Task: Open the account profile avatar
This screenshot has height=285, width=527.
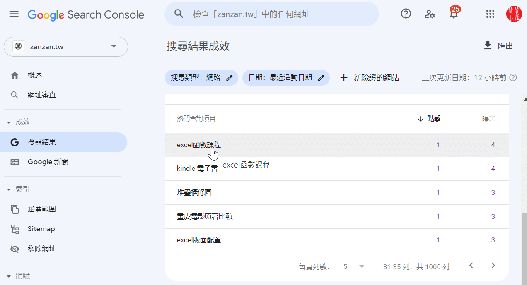Action: click(514, 14)
